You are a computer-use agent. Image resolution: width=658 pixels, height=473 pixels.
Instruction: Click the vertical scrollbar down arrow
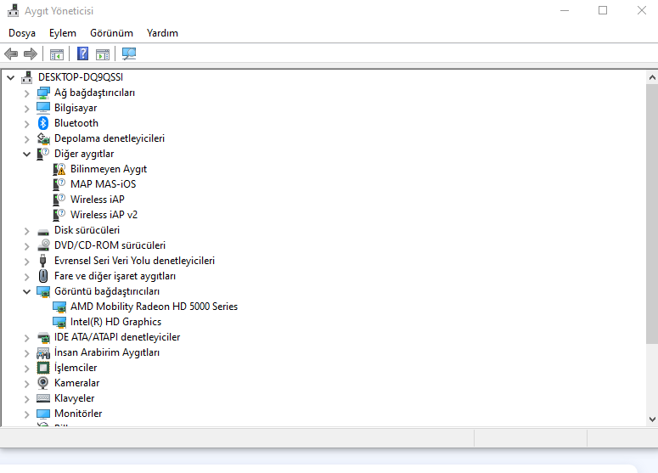pos(651,419)
